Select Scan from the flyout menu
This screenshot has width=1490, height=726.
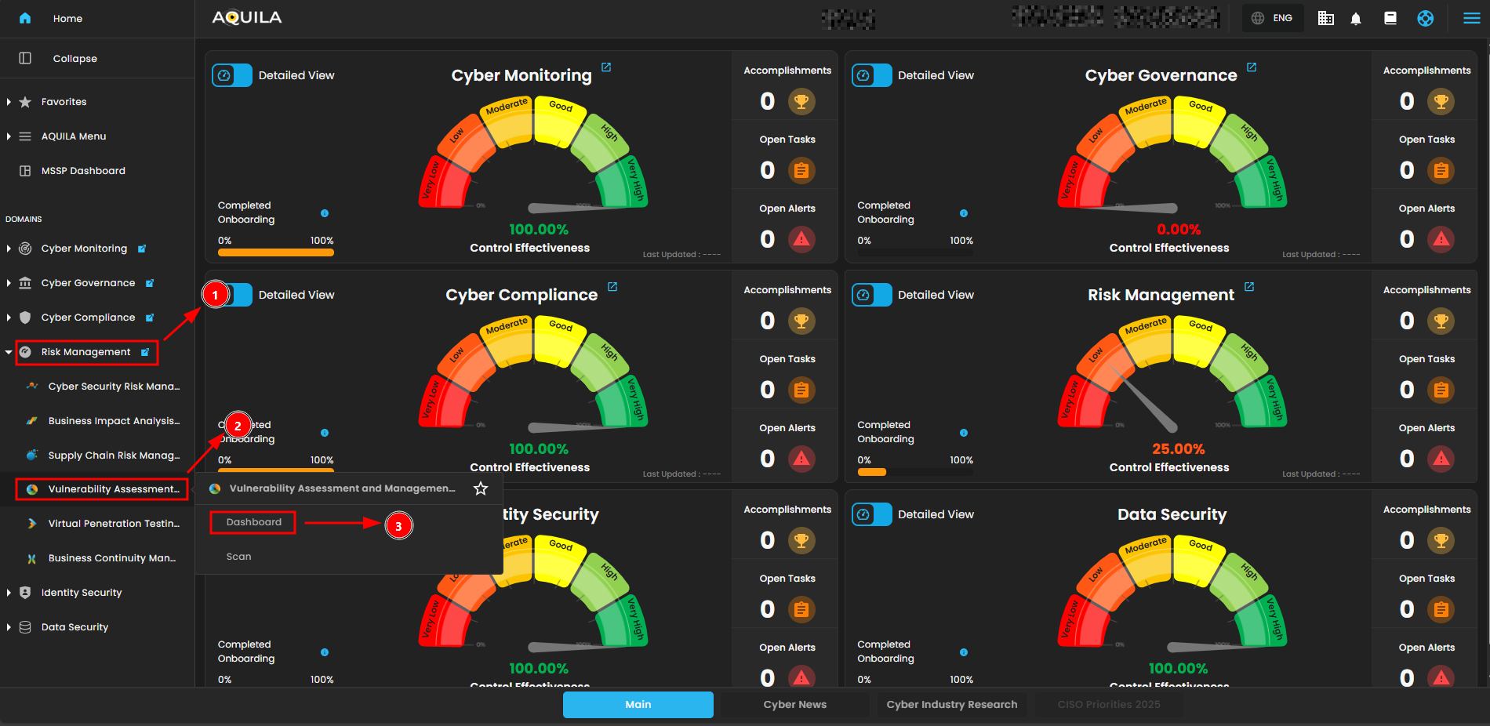pyautogui.click(x=239, y=557)
